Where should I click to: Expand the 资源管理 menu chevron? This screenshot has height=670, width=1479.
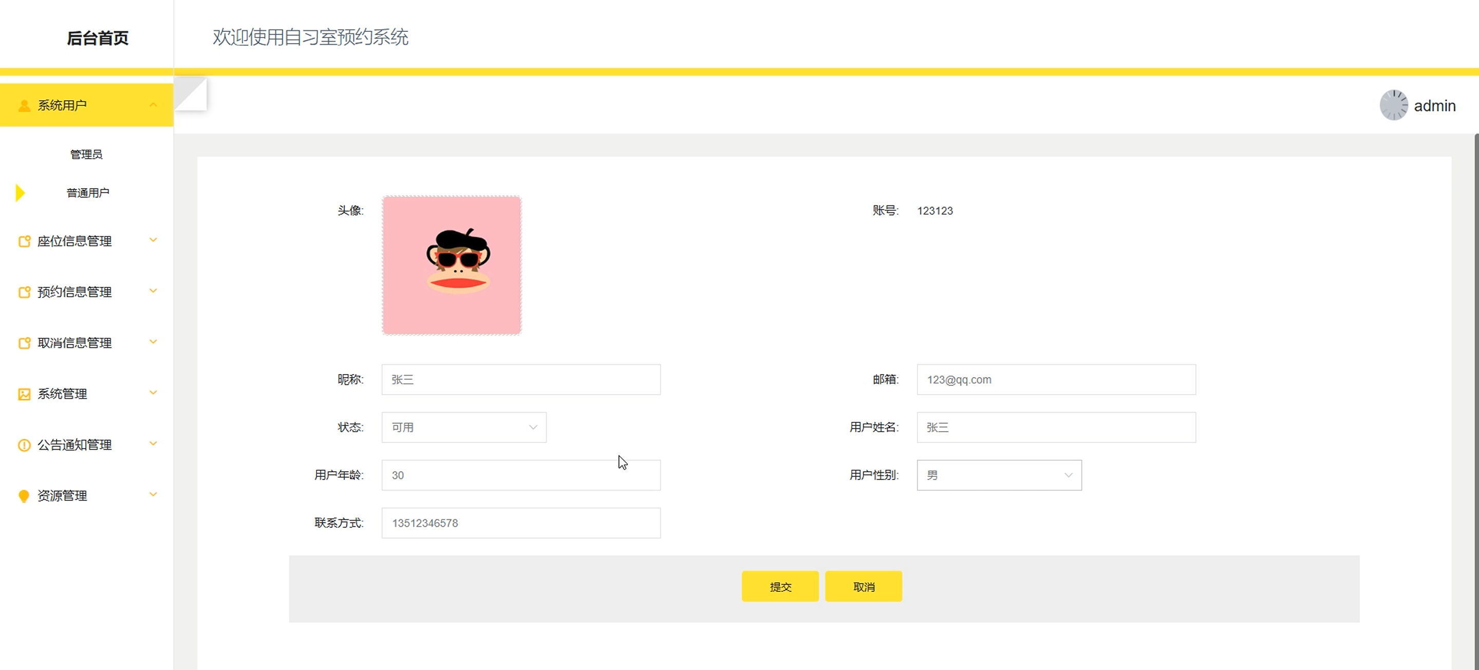pos(153,494)
